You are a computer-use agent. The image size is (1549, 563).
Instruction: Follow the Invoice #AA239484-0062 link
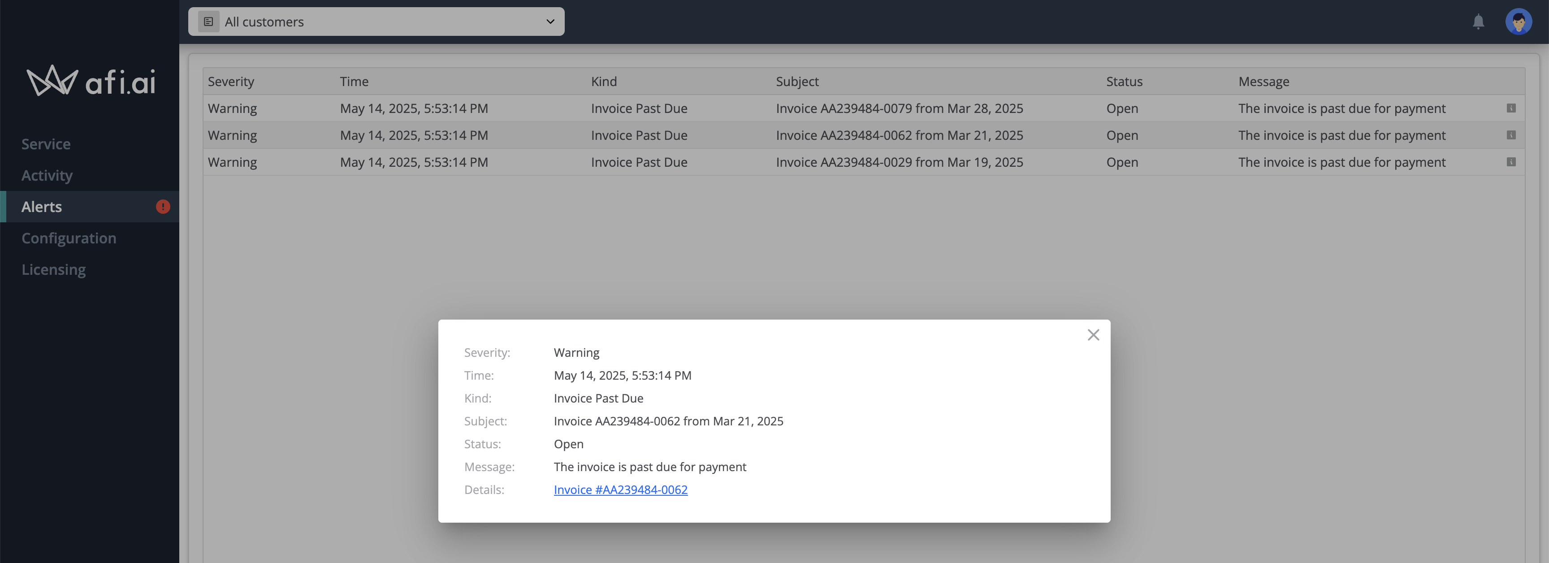[x=620, y=489]
